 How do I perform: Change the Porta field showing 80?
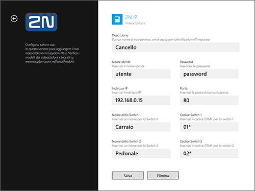click(x=209, y=100)
